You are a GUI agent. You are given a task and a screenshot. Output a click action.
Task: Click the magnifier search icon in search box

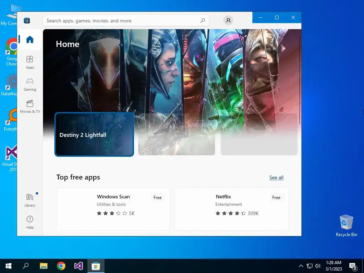point(203,20)
